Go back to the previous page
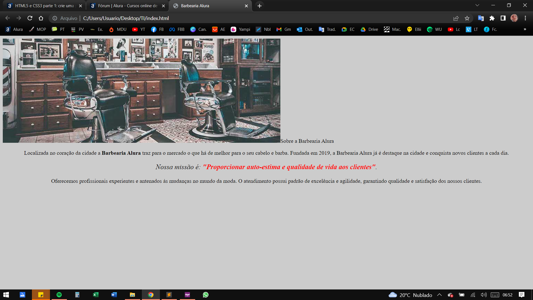Screen dimensions: 533x300 pos(7,18)
